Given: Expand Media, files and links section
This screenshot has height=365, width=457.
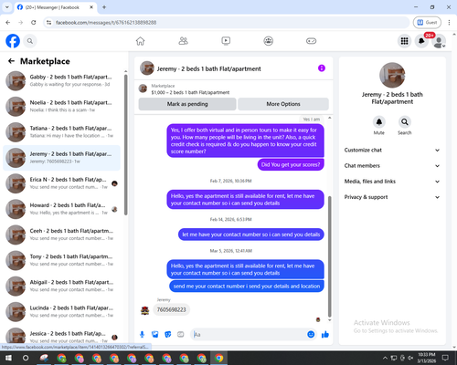Looking at the screenshot, I should pos(392,182).
